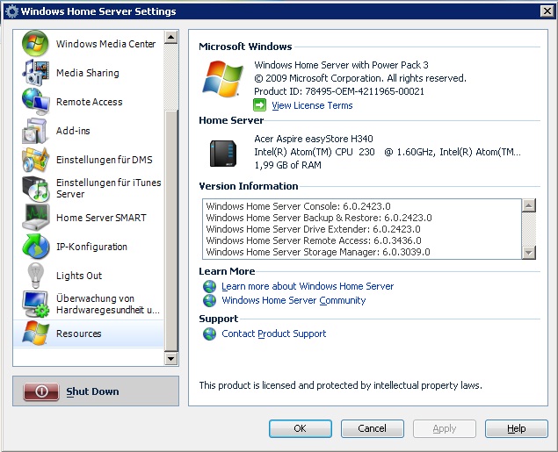Click the green arrow license icon
This screenshot has height=452, width=558.
click(259, 105)
